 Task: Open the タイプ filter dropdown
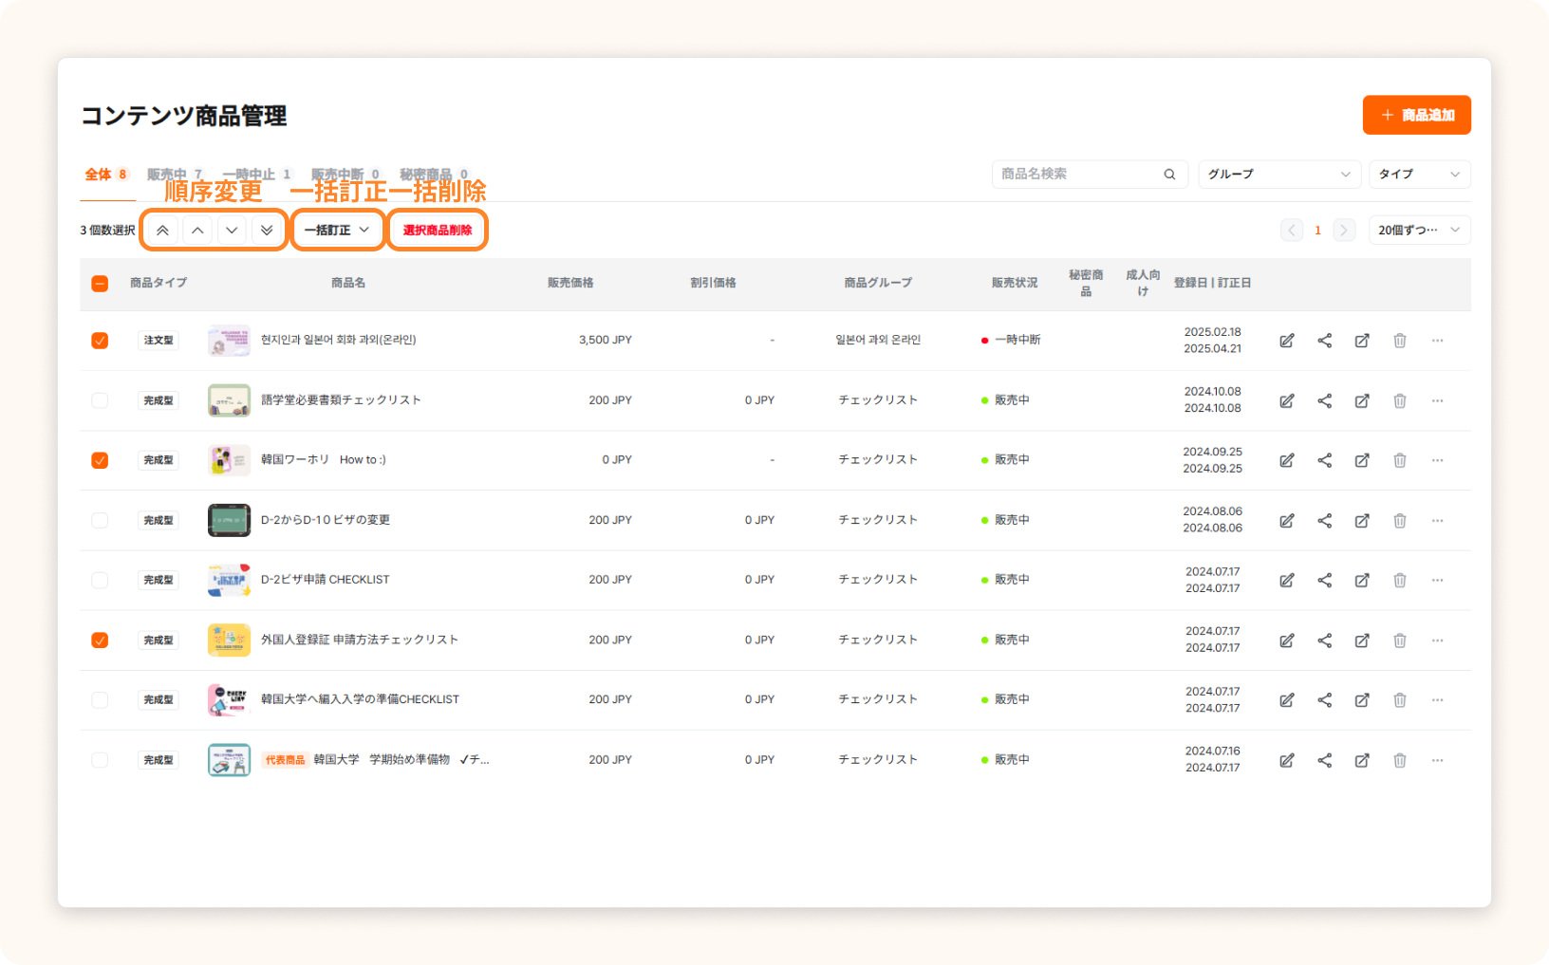point(1419,175)
